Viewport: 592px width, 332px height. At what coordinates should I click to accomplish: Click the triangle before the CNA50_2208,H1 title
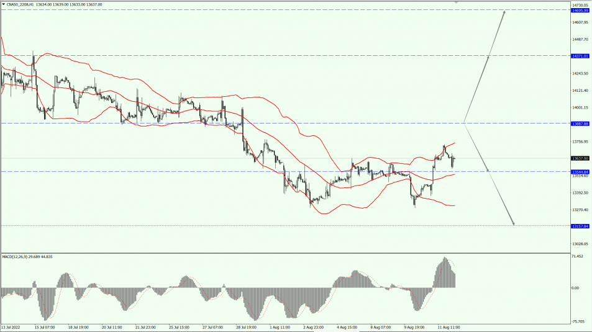[3, 4]
